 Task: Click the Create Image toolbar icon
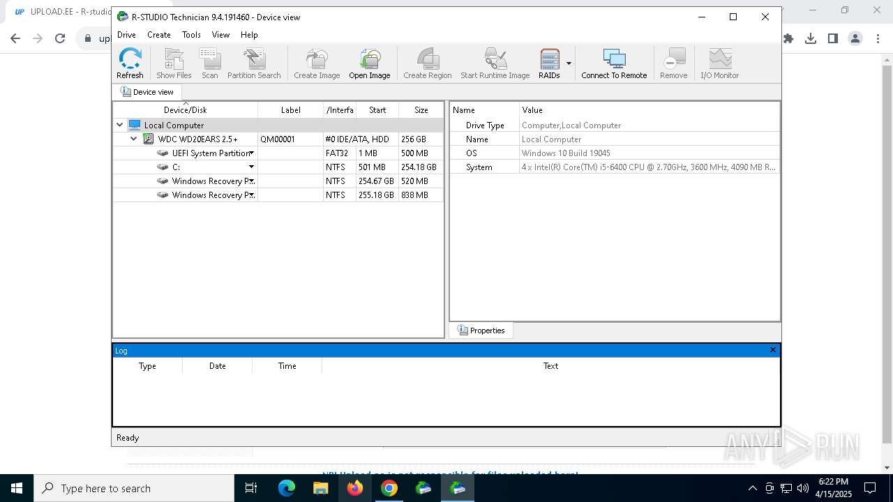(x=317, y=63)
